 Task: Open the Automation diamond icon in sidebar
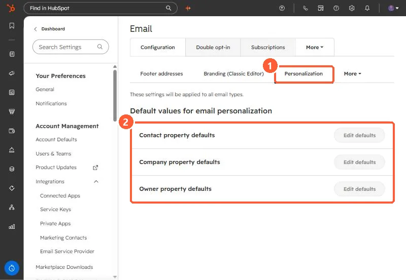12,188
